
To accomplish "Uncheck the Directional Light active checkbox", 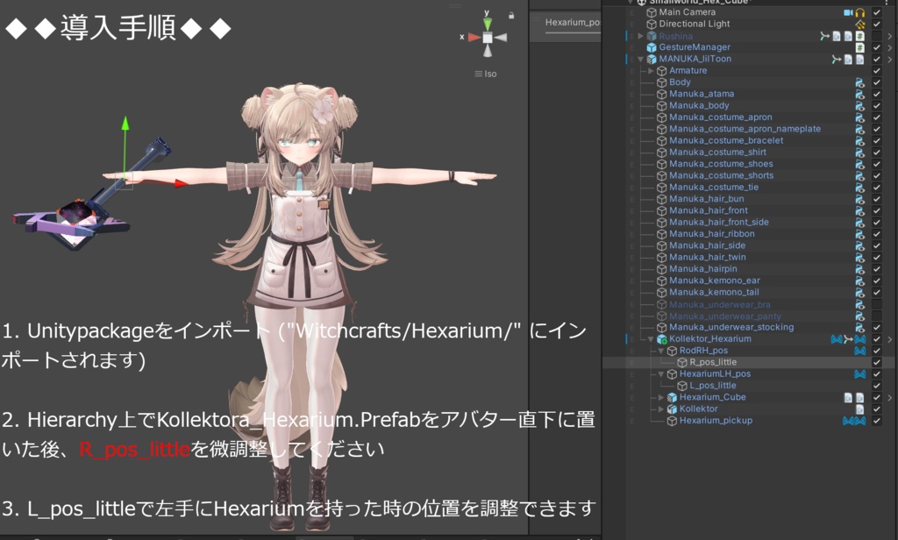I will point(877,24).
